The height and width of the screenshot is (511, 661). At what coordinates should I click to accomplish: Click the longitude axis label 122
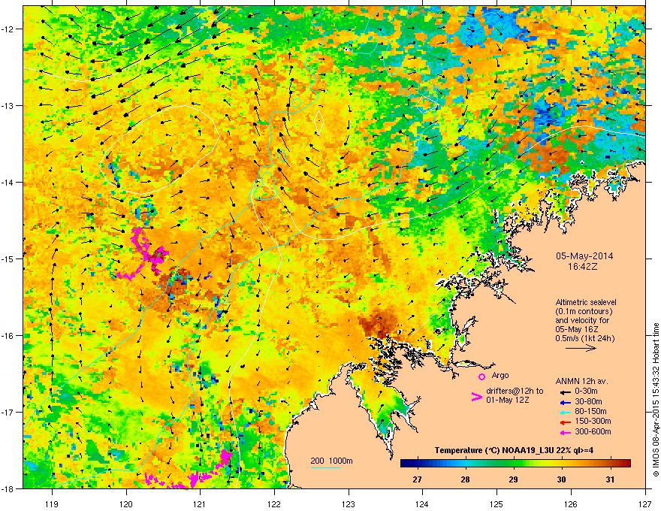point(274,503)
